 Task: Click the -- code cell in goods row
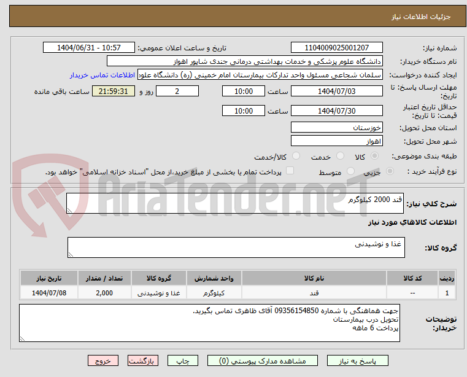pos(412,293)
